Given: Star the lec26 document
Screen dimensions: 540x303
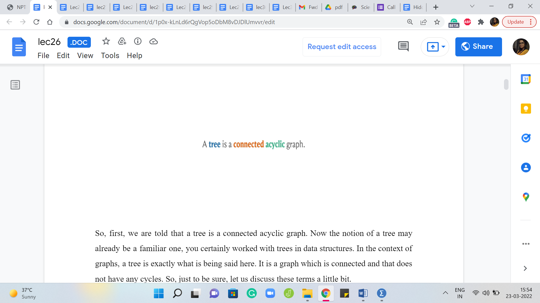Looking at the screenshot, I should (106, 42).
